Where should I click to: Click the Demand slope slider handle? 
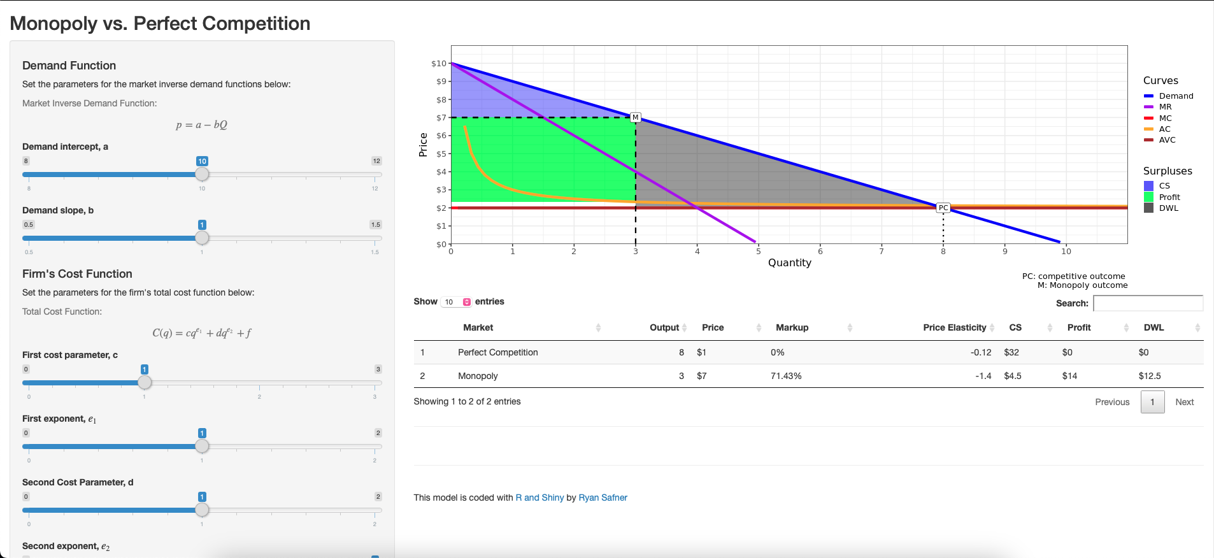202,238
